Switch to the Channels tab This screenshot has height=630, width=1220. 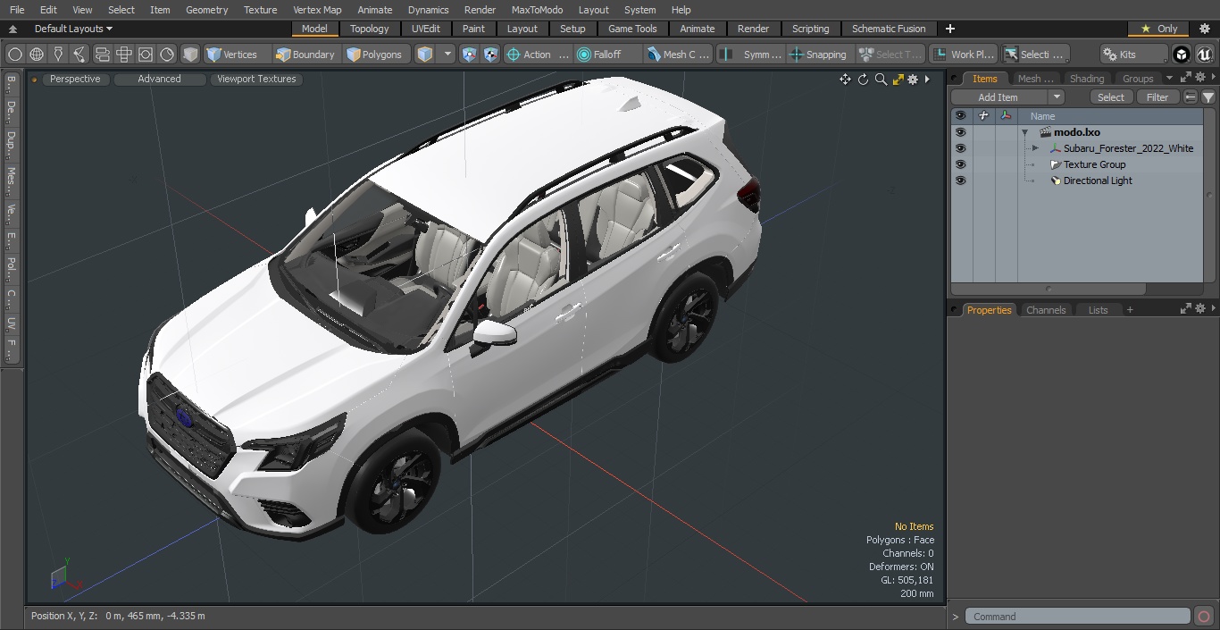pos(1046,310)
